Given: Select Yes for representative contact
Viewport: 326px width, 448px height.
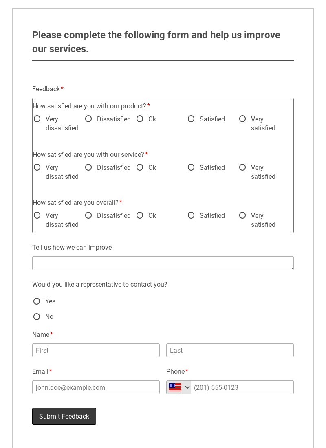Looking at the screenshot, I should tap(37, 301).
